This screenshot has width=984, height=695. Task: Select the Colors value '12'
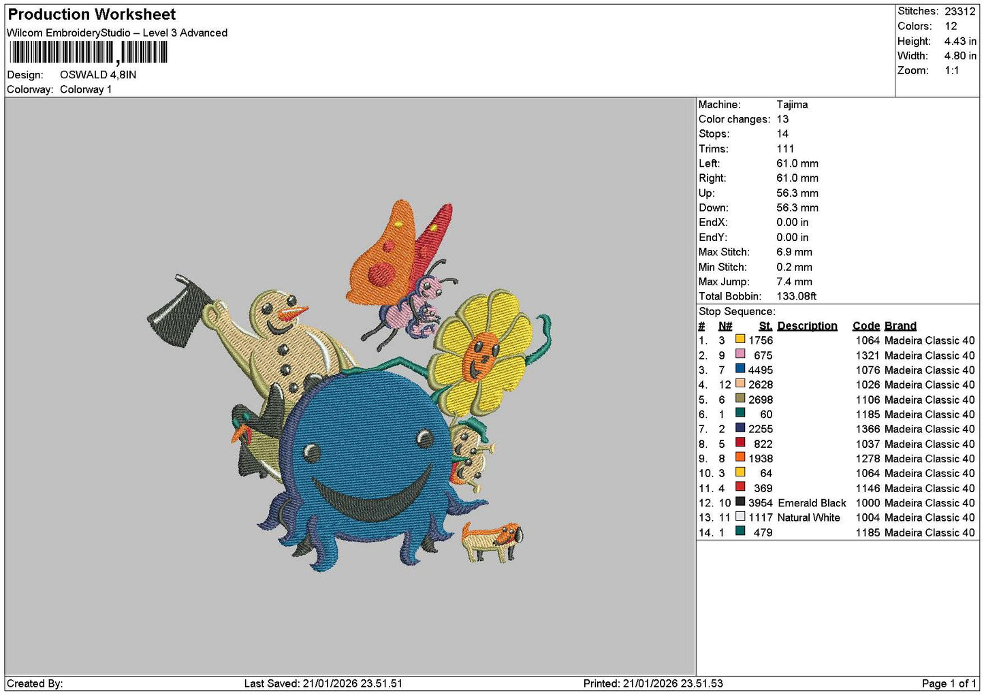951,26
